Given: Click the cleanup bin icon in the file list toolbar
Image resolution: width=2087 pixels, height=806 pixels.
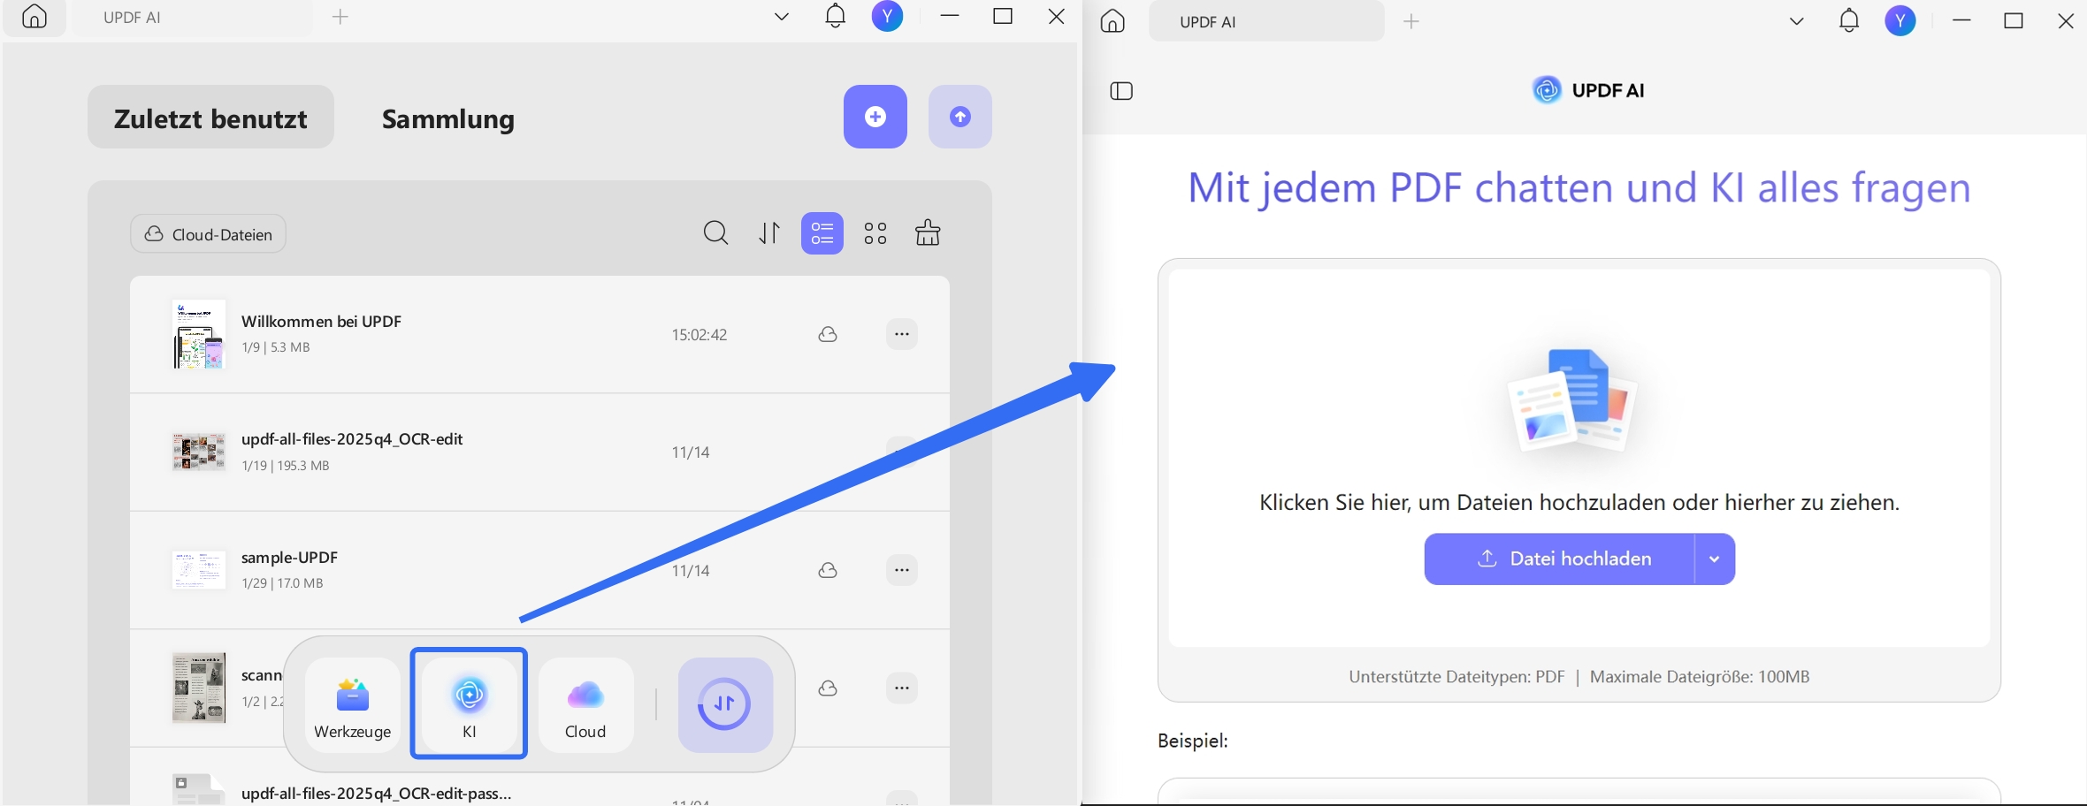Looking at the screenshot, I should point(928,233).
